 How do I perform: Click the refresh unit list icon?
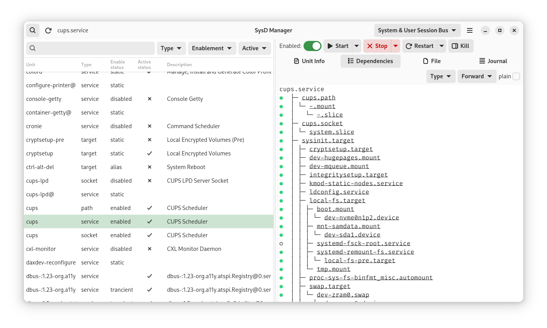[48, 30]
